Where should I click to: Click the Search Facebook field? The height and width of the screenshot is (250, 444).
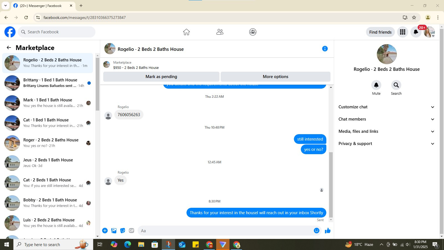click(57, 32)
